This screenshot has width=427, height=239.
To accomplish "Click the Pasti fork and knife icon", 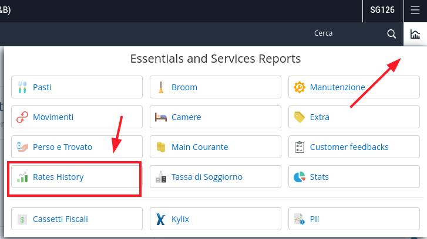I will 22,87.
